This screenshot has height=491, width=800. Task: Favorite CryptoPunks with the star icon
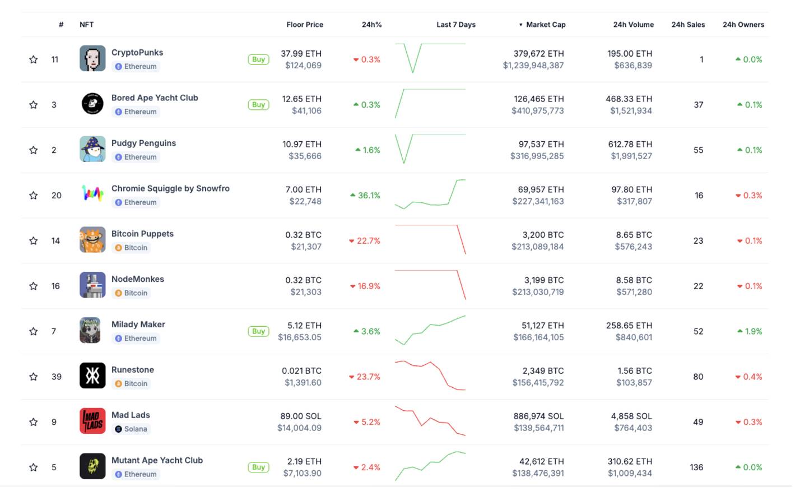point(33,59)
